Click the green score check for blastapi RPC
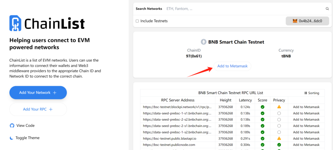This screenshot has height=150, width=333. click(x=263, y=139)
